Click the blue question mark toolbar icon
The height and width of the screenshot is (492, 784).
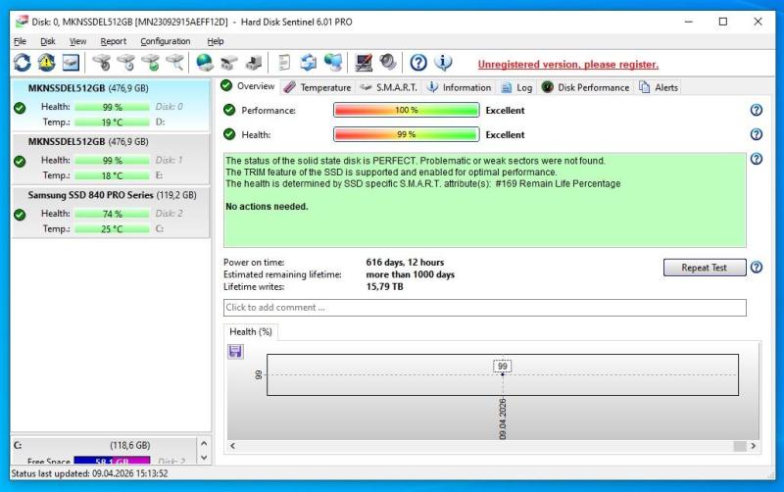(x=418, y=63)
